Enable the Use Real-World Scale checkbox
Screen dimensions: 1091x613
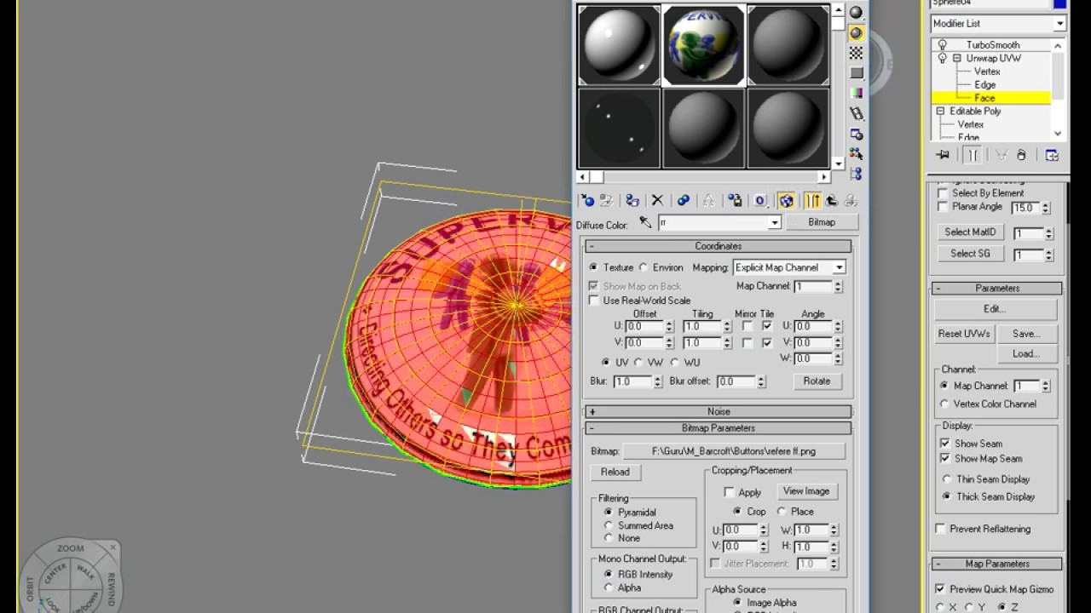point(594,301)
